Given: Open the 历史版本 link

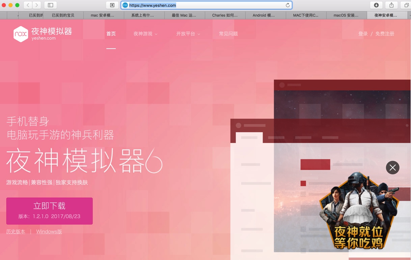Looking at the screenshot, I should click(16, 232).
